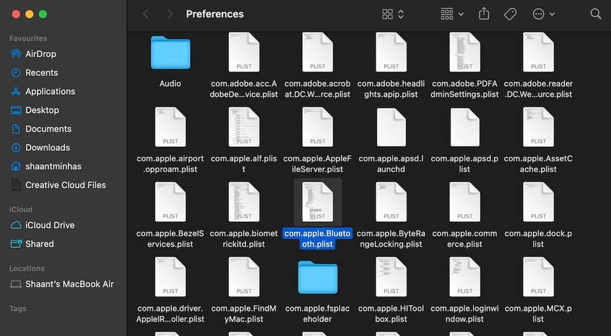Screen dimensions: 611x336
Task: Select com.apple.dock.plist file icon
Action: point(538,202)
